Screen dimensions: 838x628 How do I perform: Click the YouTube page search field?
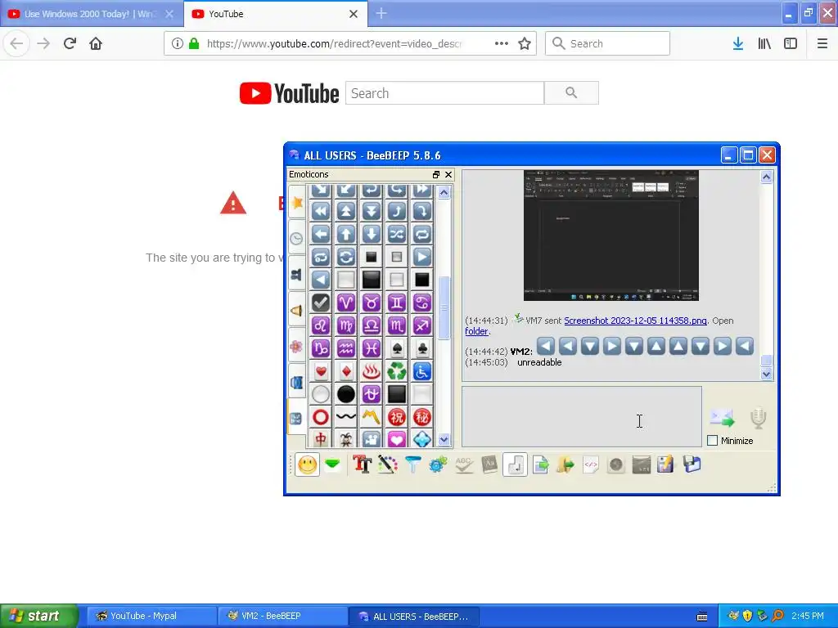point(444,93)
